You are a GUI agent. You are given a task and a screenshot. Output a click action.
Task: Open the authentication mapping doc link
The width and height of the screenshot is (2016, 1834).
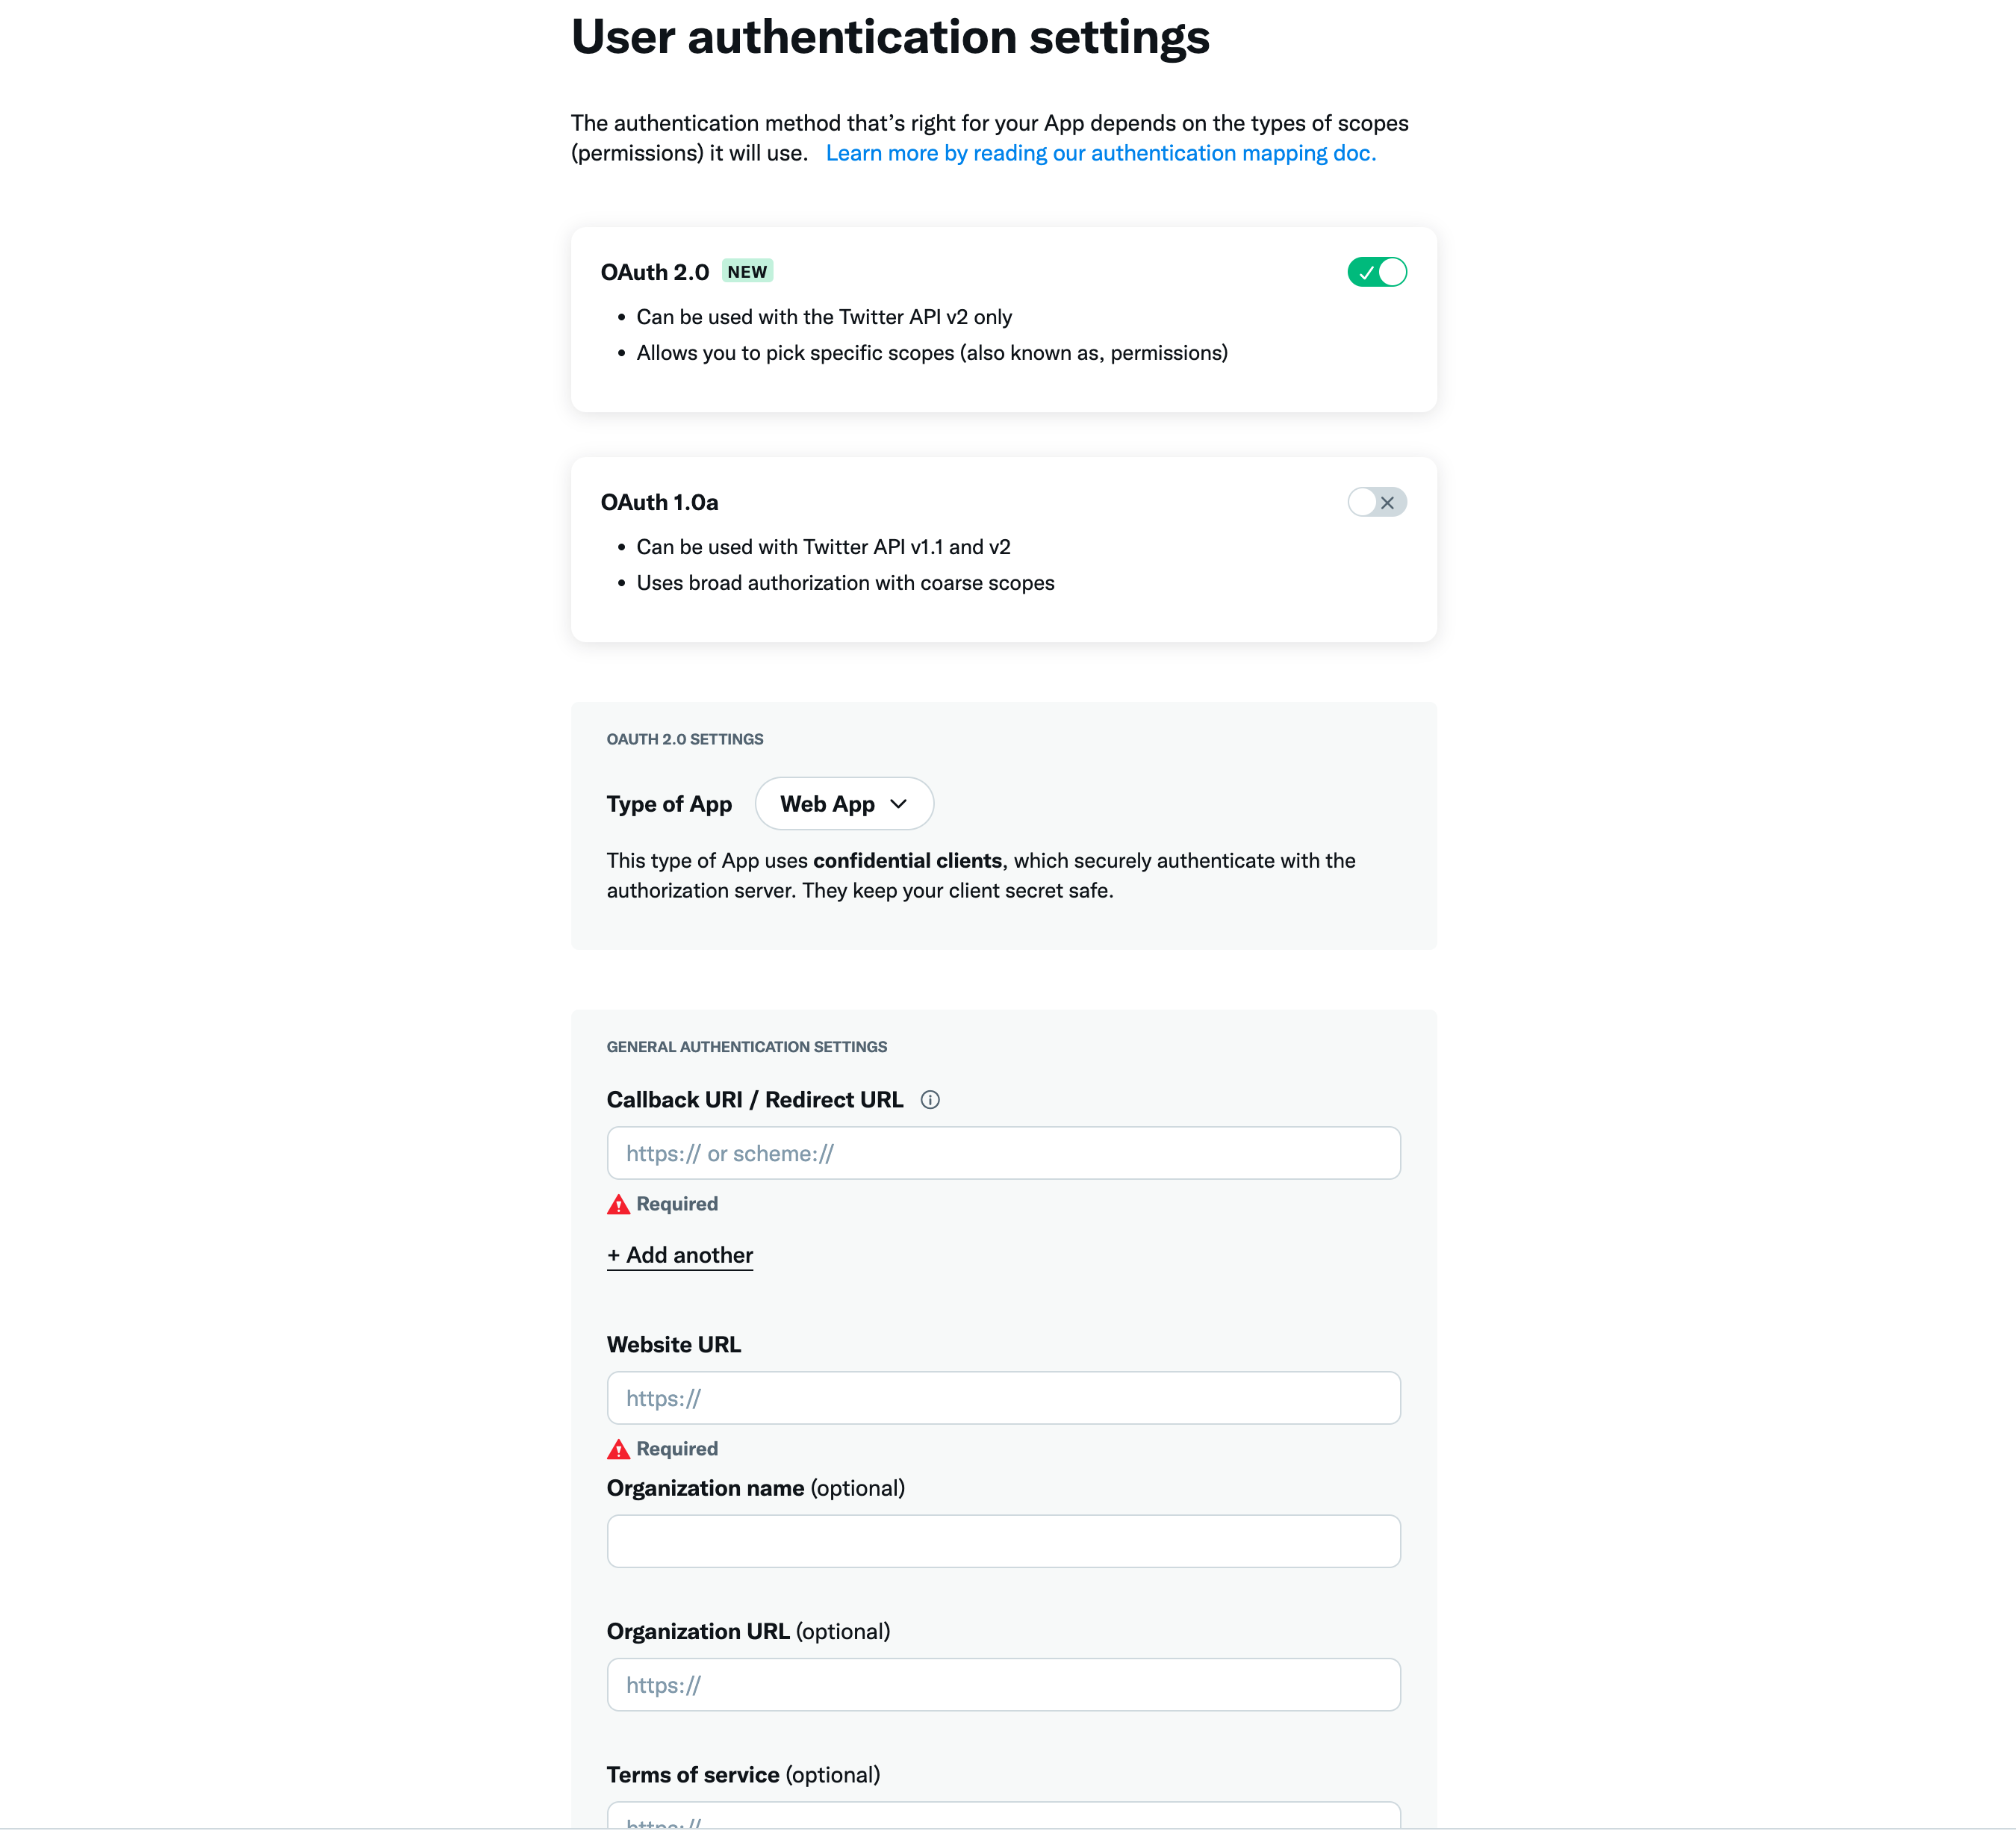[1100, 153]
